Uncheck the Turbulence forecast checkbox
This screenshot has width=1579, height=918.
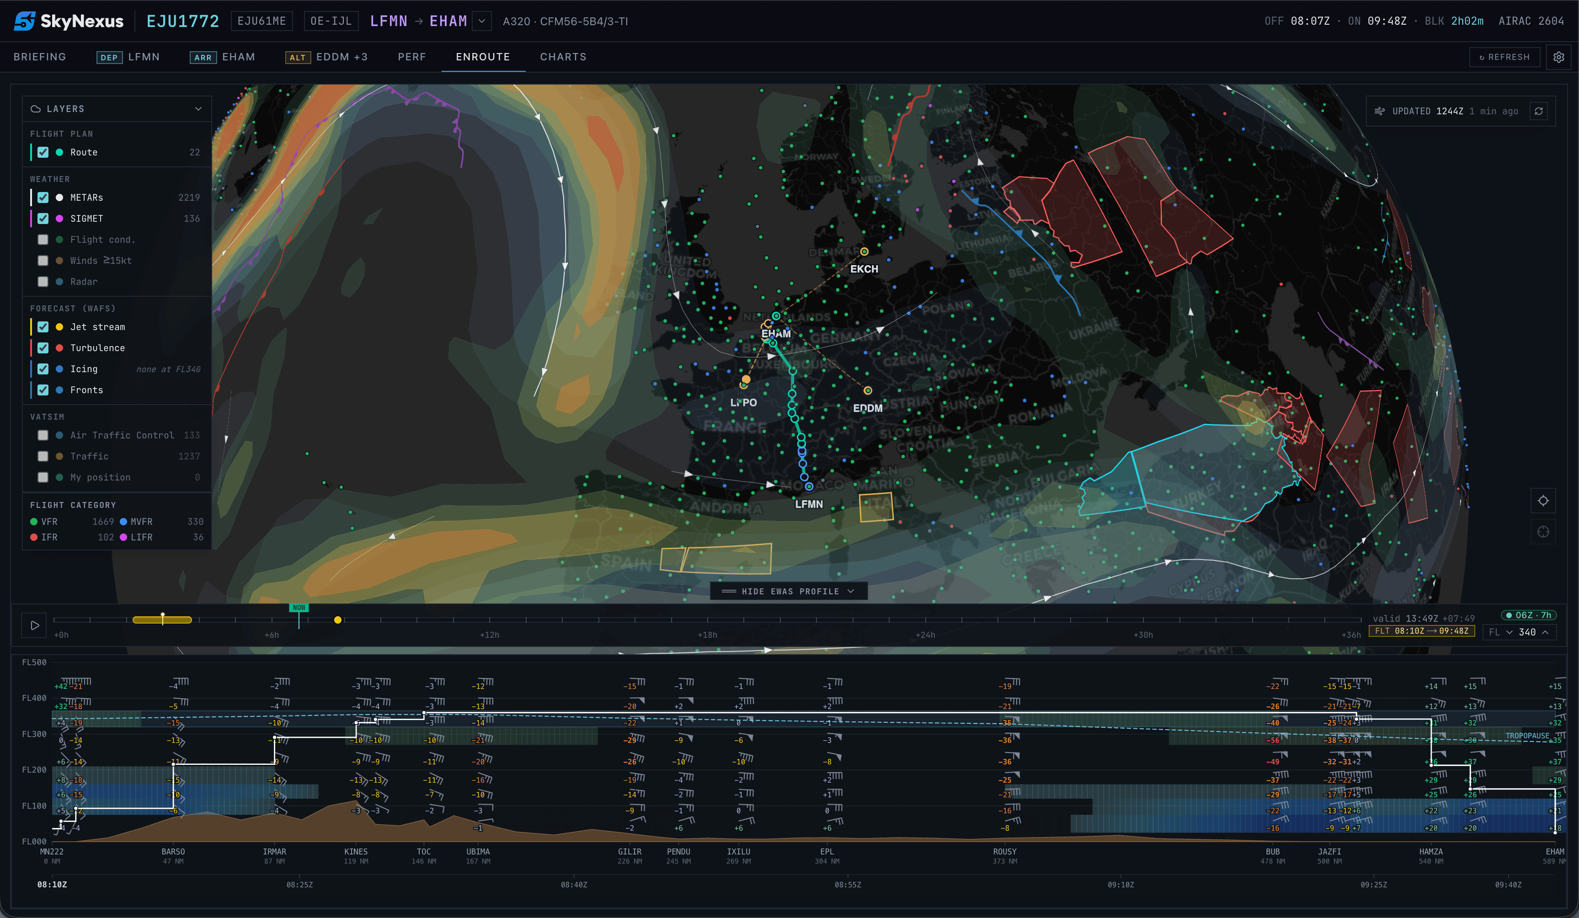click(43, 348)
